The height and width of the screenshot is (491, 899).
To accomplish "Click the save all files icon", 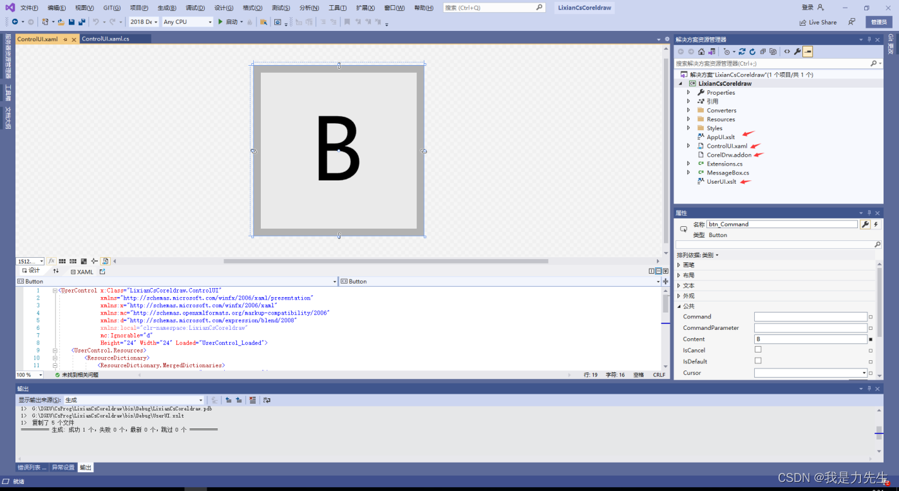I will click(82, 22).
